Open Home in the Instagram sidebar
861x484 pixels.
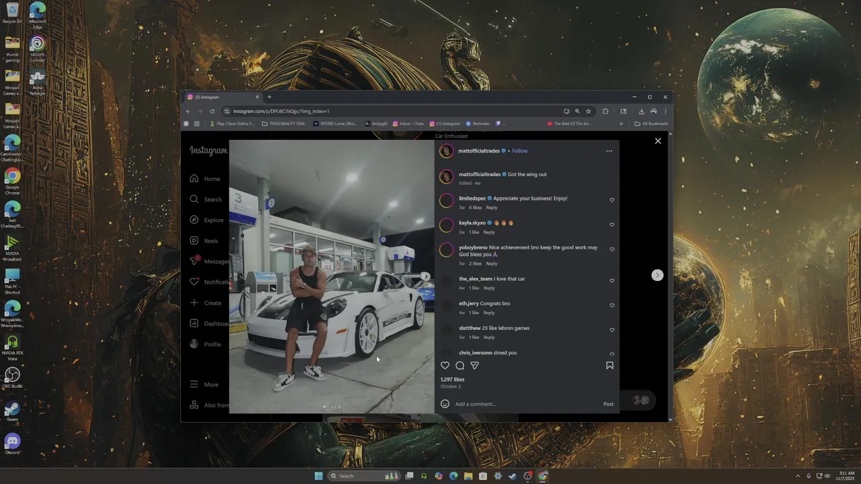pos(205,179)
